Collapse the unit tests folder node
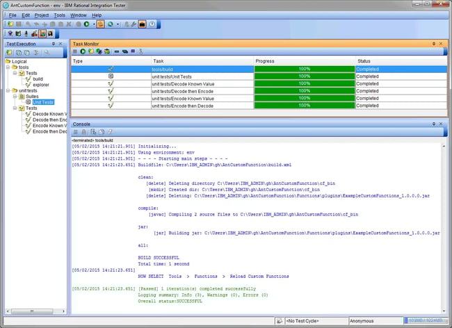The image size is (452, 328). [8, 90]
